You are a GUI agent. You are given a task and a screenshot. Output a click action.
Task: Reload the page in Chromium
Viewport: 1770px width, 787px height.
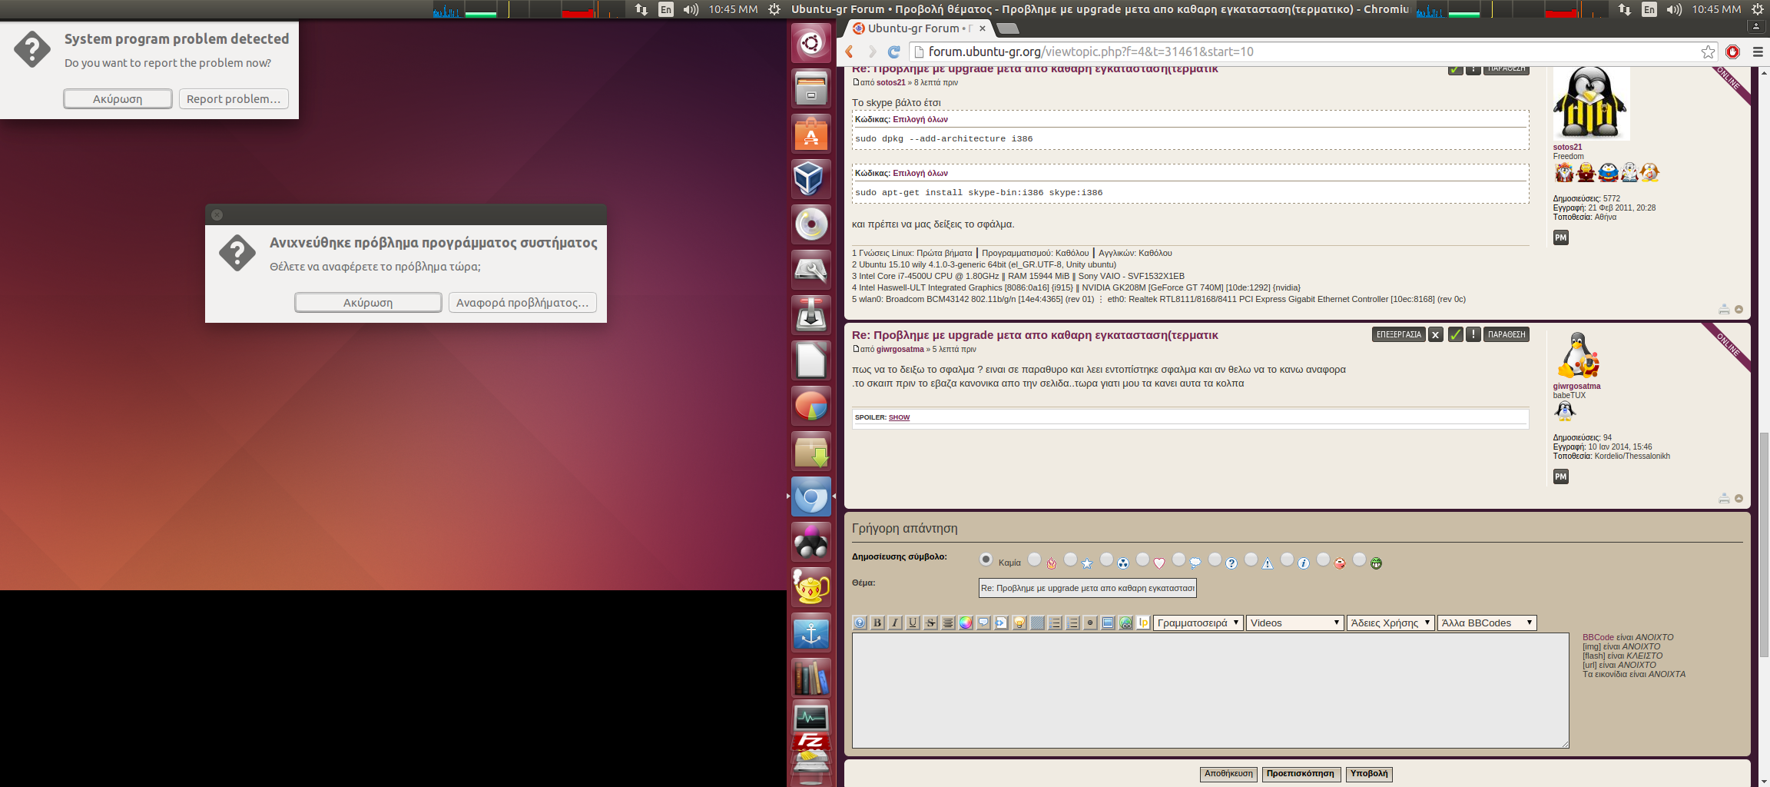click(x=893, y=51)
